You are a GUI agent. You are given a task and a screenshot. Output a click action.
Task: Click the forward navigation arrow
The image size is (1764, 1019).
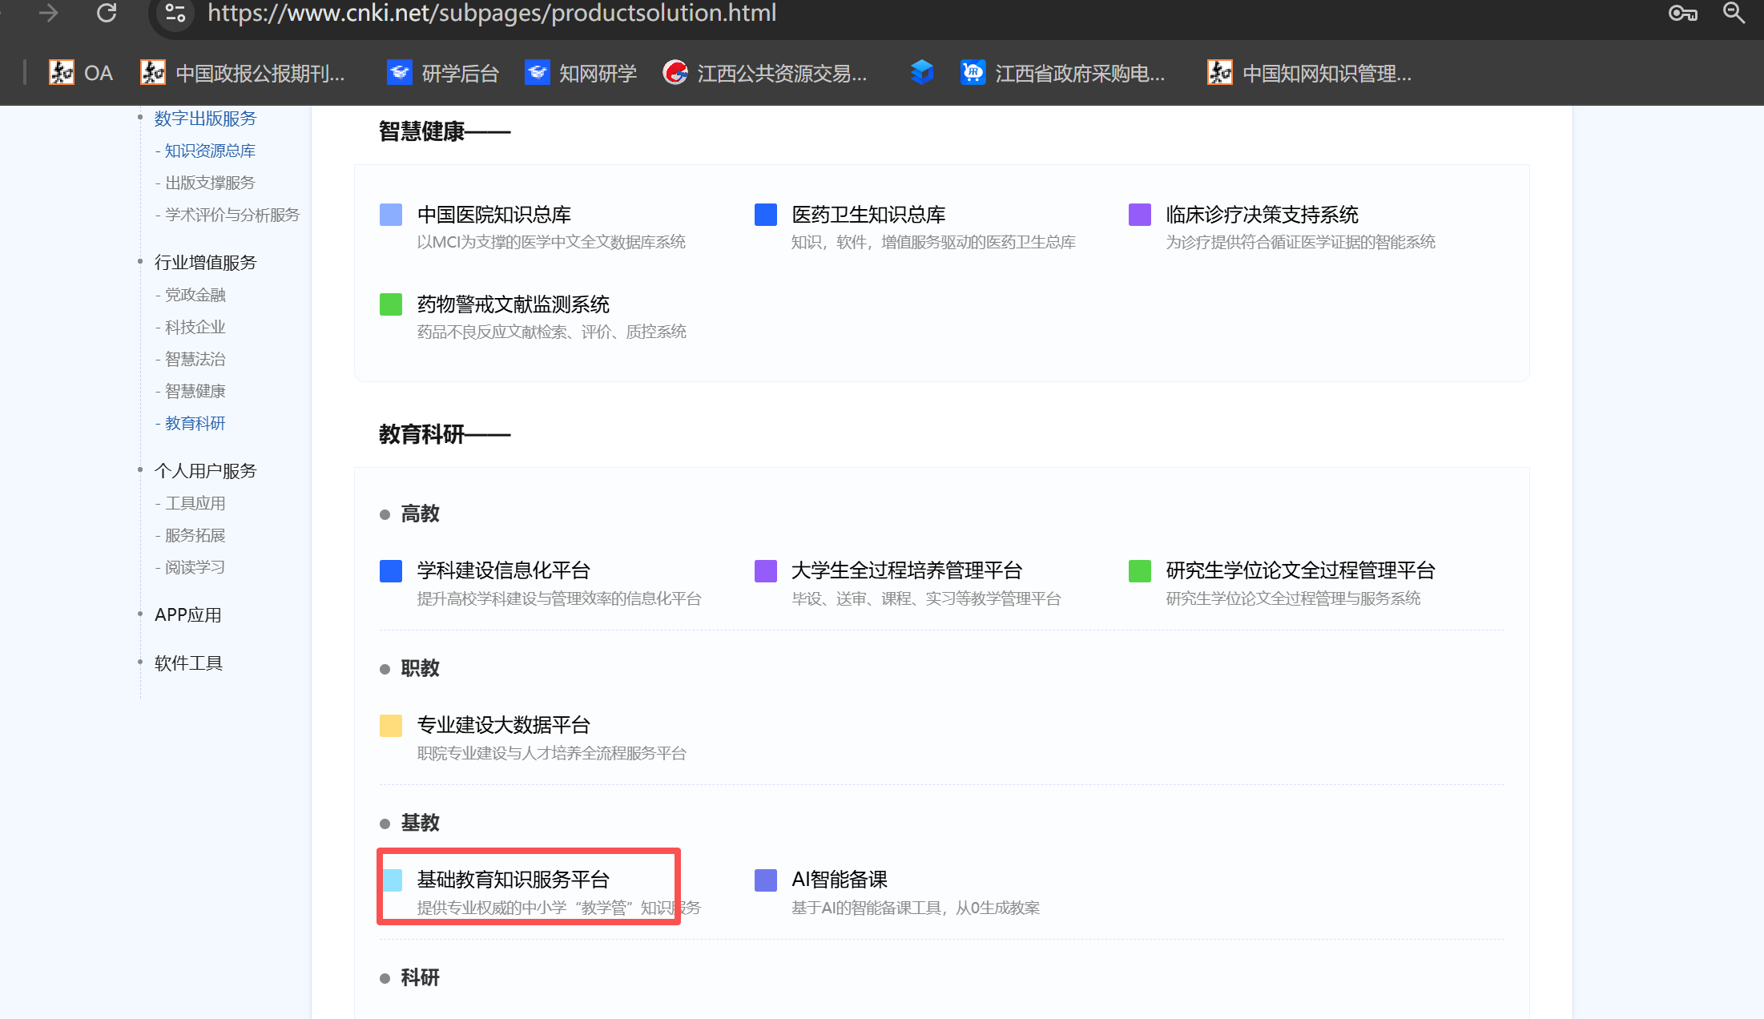[x=48, y=13]
